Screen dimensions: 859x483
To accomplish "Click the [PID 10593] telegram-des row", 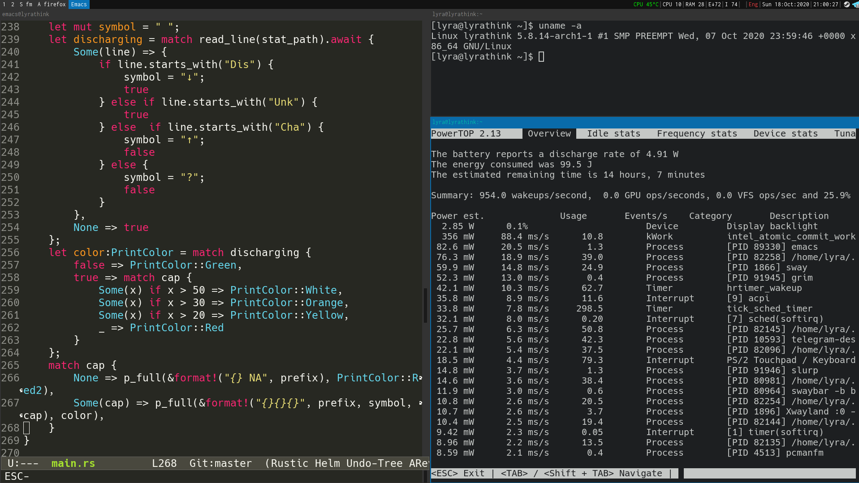I will 643,339.
